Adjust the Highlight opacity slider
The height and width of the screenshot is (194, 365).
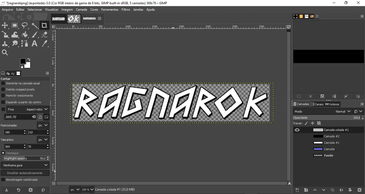tap(25, 158)
